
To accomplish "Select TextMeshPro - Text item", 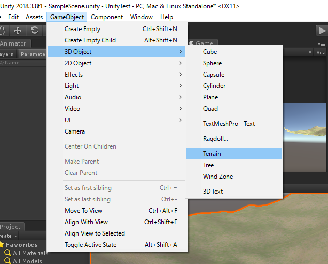I will [x=234, y=124].
